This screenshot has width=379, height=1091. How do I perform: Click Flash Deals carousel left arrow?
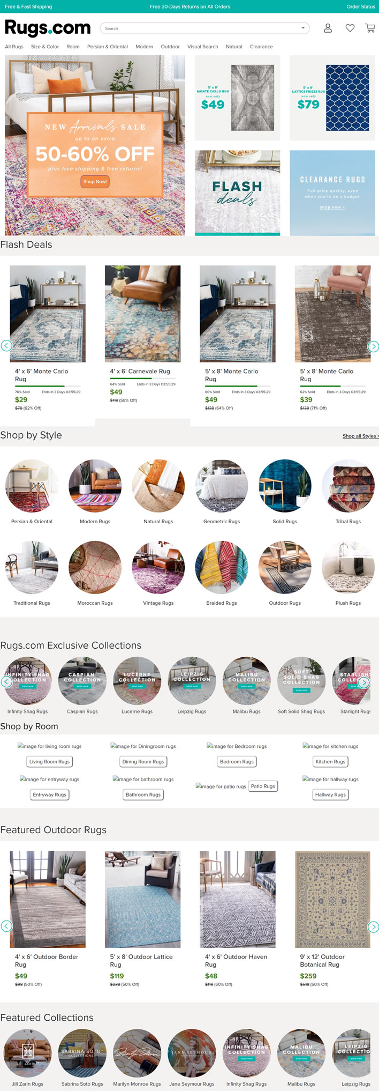point(6,346)
